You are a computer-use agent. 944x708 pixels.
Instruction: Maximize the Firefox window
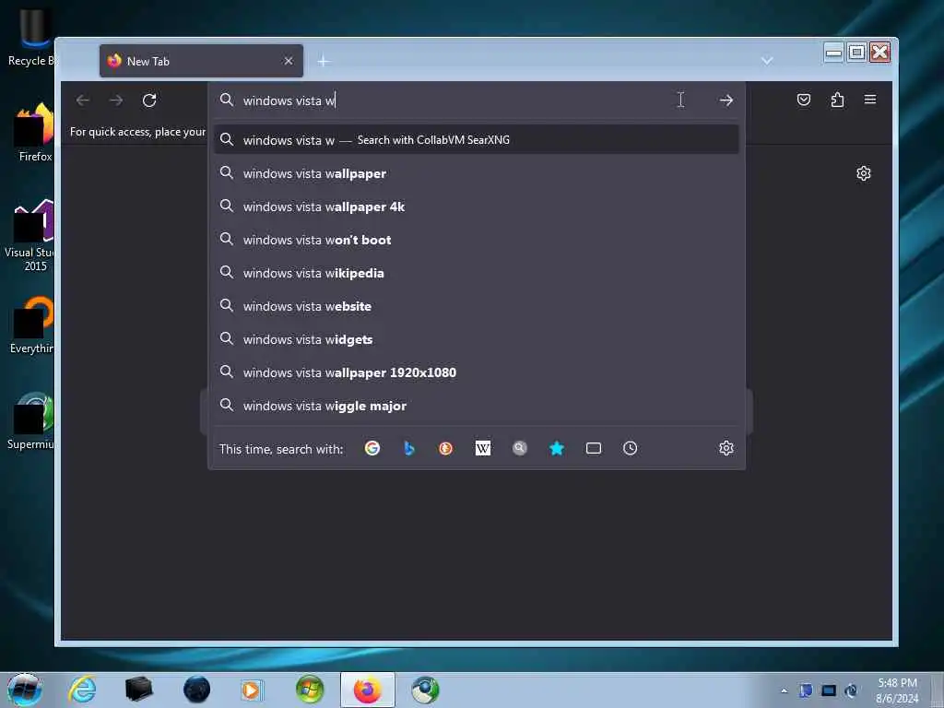(x=856, y=53)
